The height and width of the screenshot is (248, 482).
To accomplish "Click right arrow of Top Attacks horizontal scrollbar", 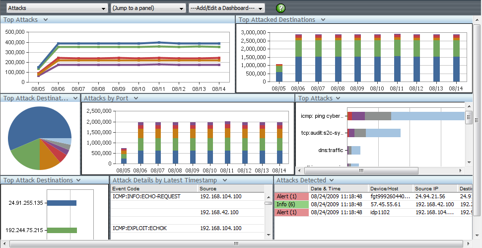I will [460, 170].
